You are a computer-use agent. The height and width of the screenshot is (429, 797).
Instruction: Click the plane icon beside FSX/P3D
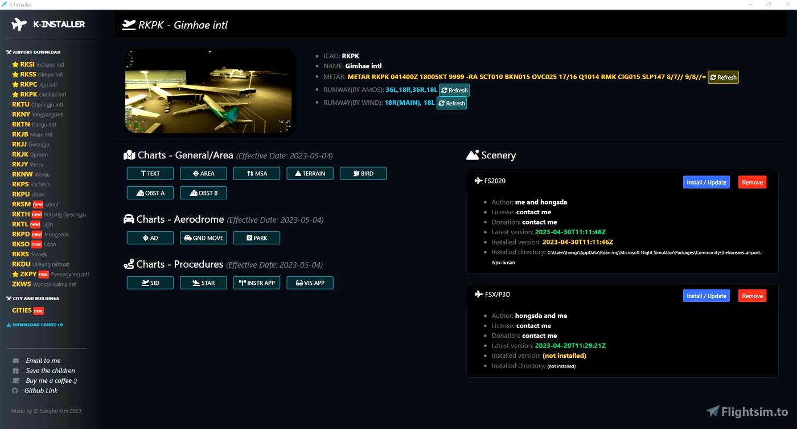pos(478,295)
